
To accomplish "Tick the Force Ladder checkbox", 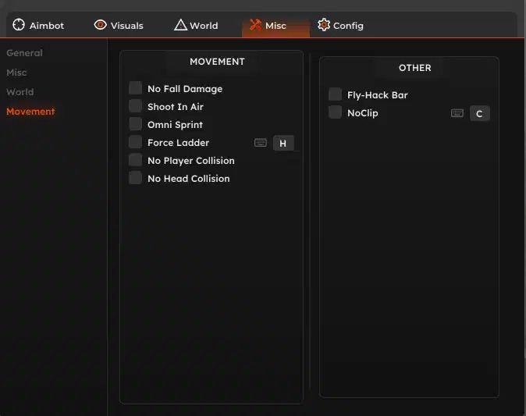I will click(x=136, y=142).
